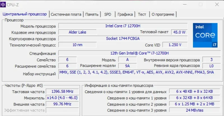Click the 99.76 MHz bus speed value
Viewport: 224px width, 116px height.
click(62, 104)
